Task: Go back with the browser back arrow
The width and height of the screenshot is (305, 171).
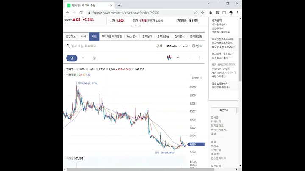Action: [x=67, y=13]
